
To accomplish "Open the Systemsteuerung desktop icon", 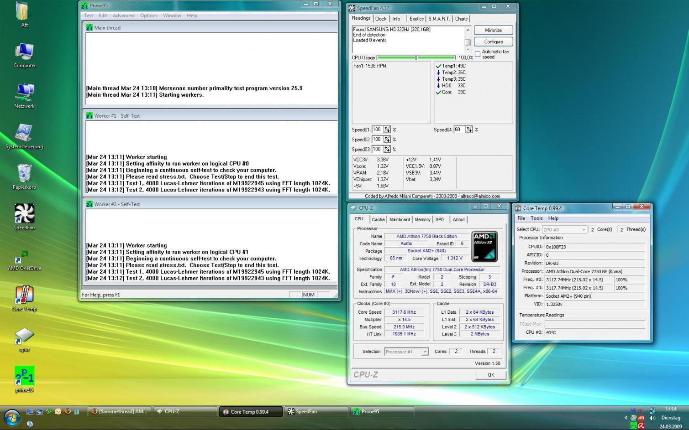I will click(24, 136).
